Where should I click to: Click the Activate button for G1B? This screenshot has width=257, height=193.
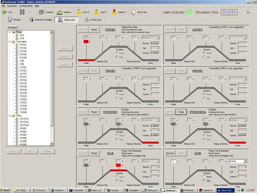(170, 153)
